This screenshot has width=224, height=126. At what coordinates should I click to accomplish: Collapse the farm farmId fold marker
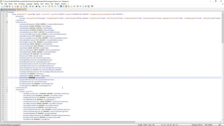click(x=7, y=14)
